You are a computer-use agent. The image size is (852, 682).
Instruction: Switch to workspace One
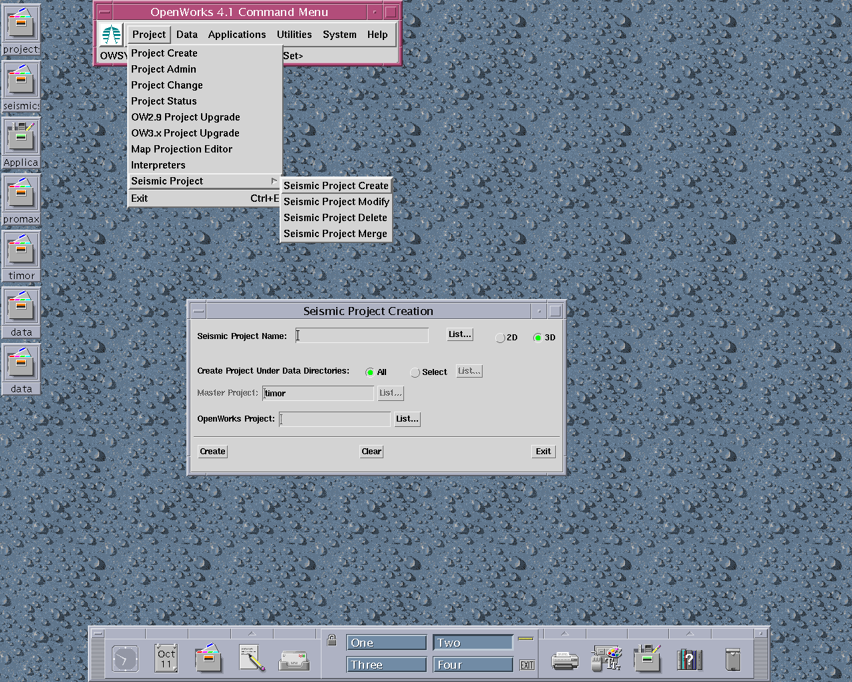point(386,643)
